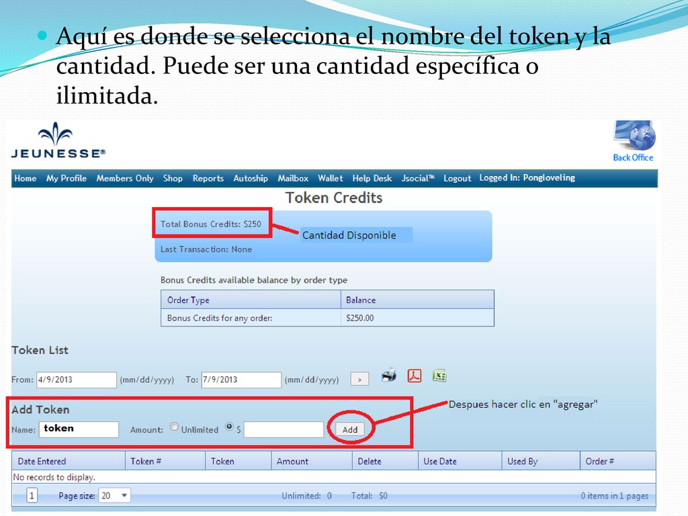Open the Mailbox menu
Image resolution: width=688 pixels, height=516 pixels.
[293, 179]
